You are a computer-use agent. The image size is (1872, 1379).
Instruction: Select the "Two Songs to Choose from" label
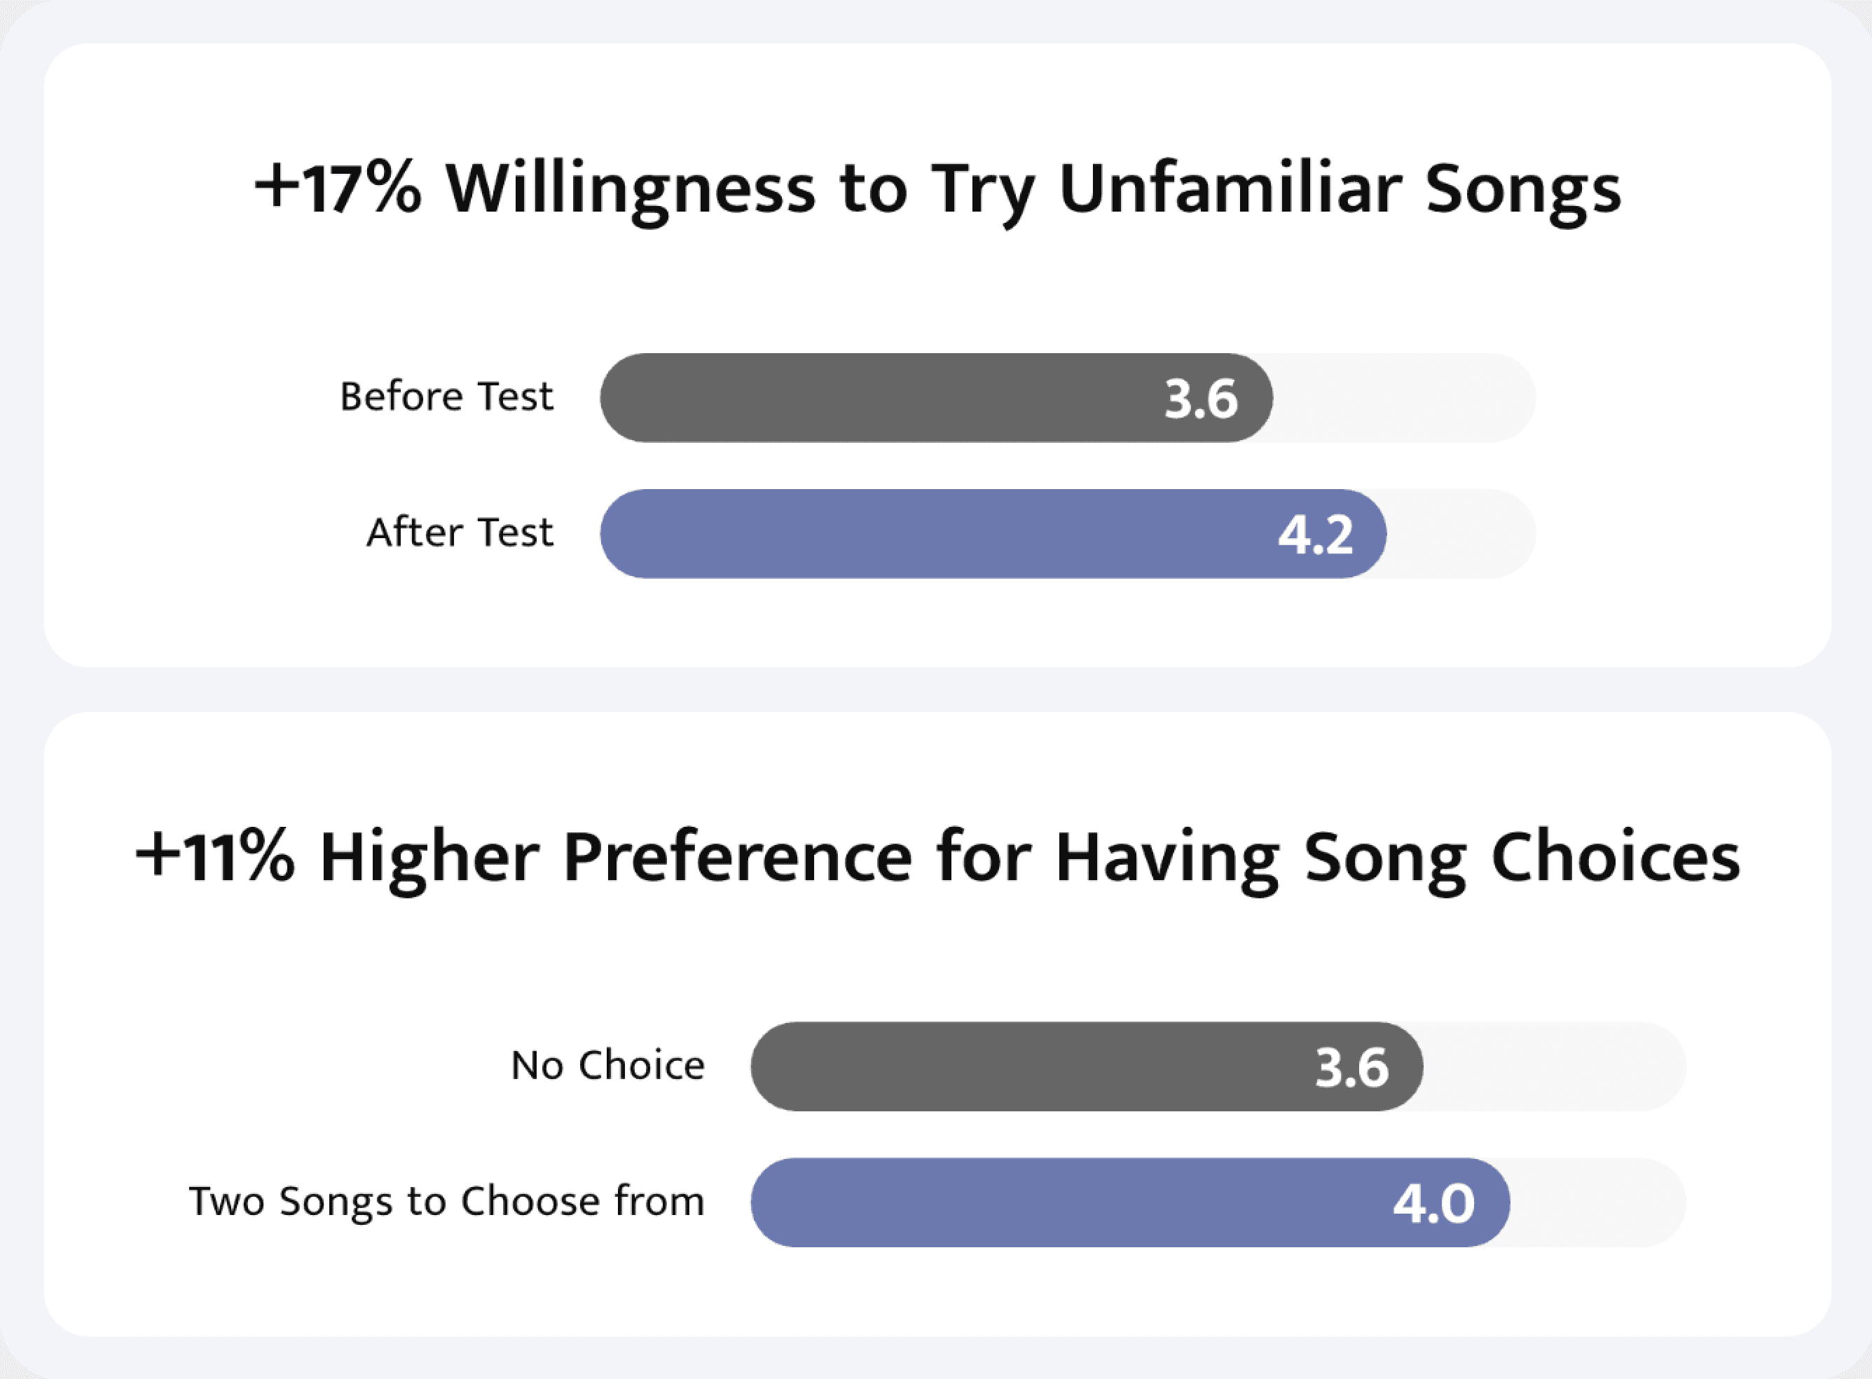446,1202
